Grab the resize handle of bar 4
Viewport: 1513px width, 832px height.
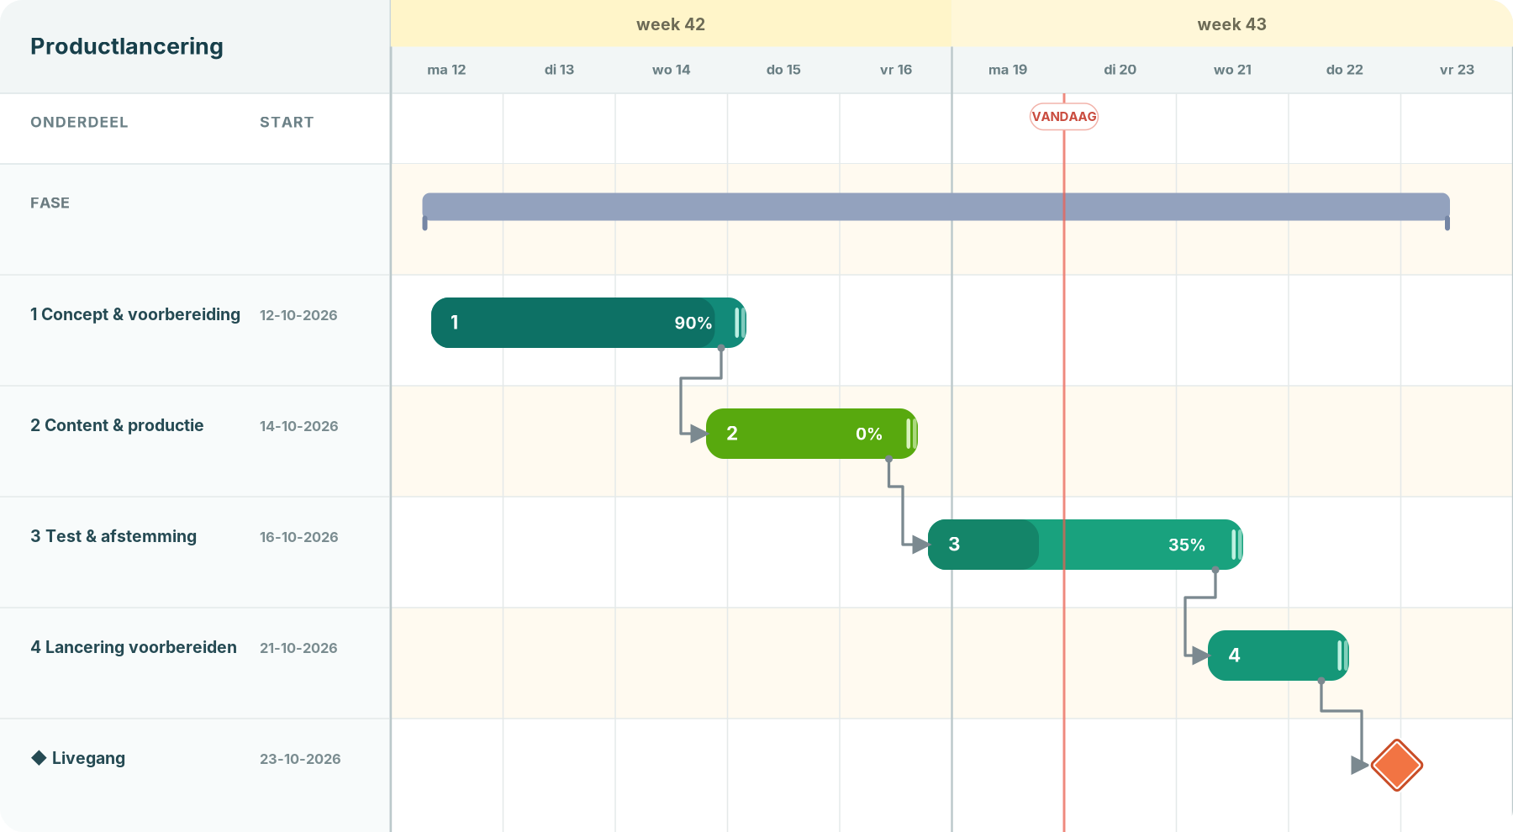point(1342,656)
